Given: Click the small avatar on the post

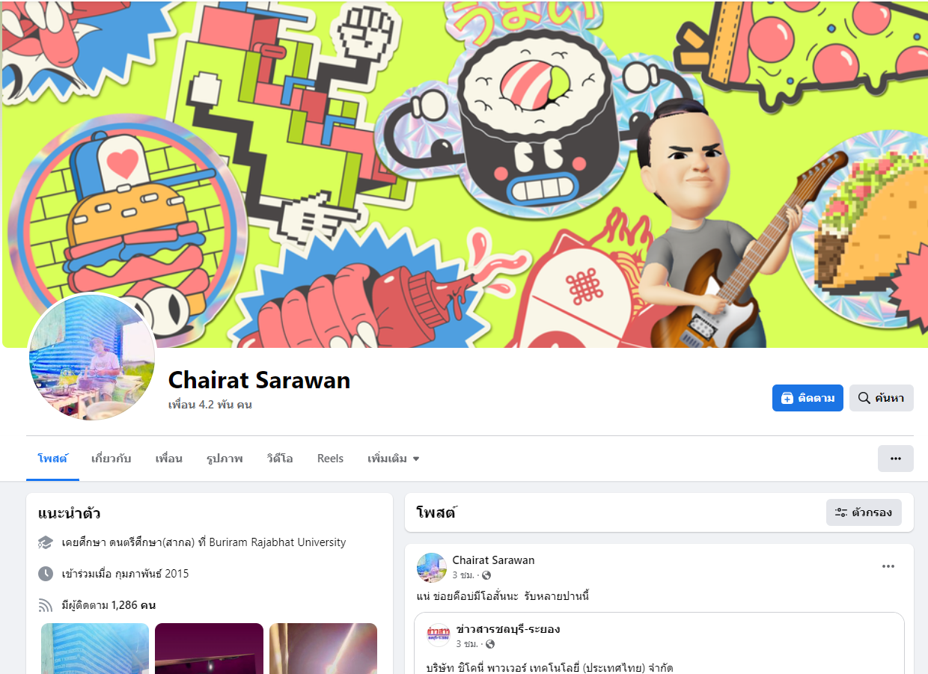Looking at the screenshot, I should 431,568.
